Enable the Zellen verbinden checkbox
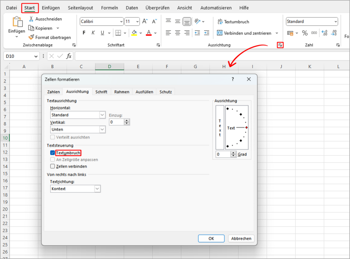The height and width of the screenshot is (259, 350). [x=52, y=166]
